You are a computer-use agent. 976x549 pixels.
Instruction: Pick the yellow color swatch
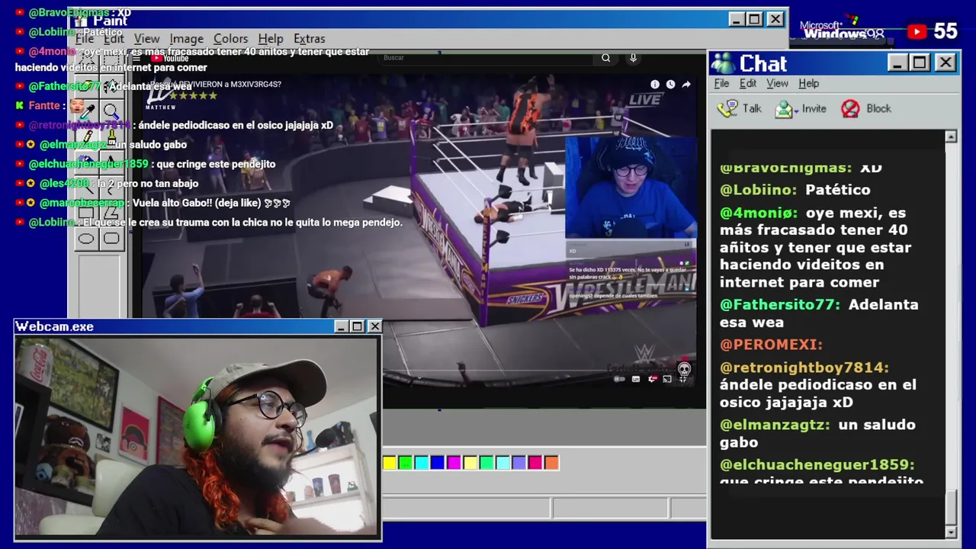tap(390, 462)
